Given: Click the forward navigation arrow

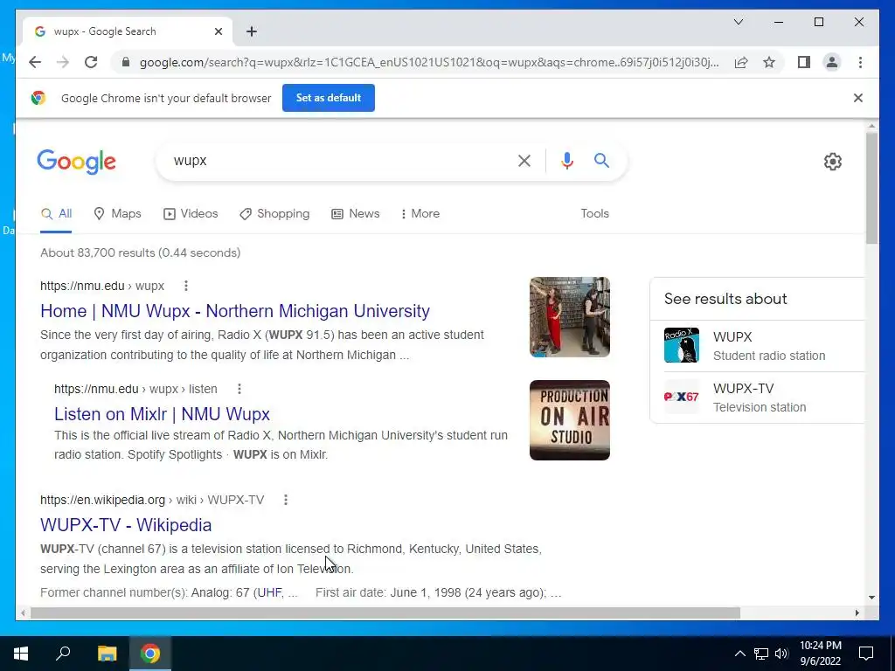Looking at the screenshot, I should [63, 62].
